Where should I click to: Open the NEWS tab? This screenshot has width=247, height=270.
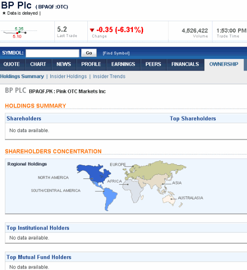(64, 65)
